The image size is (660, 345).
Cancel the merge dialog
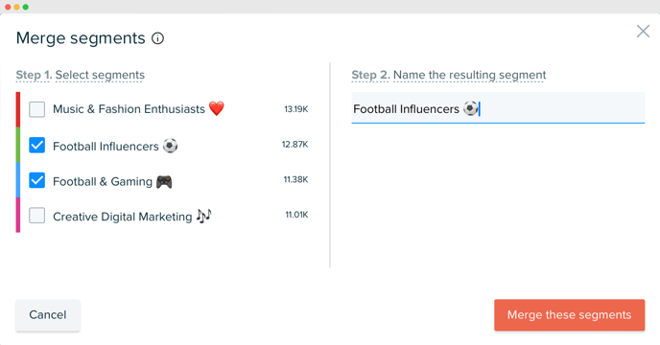pos(48,314)
